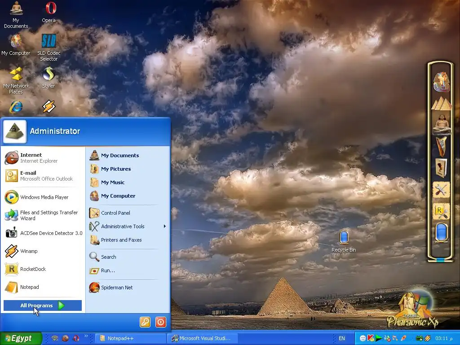Image resolution: width=460 pixels, height=345 pixels.
Task: Click the Nefertiti book icon in dock
Action: pyautogui.click(x=441, y=168)
